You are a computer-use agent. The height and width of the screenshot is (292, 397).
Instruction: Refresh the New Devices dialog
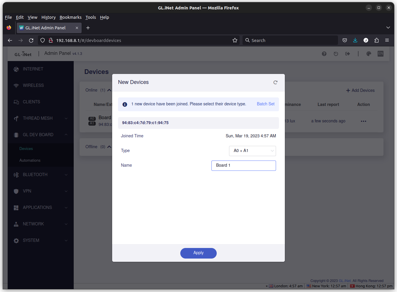[275, 82]
